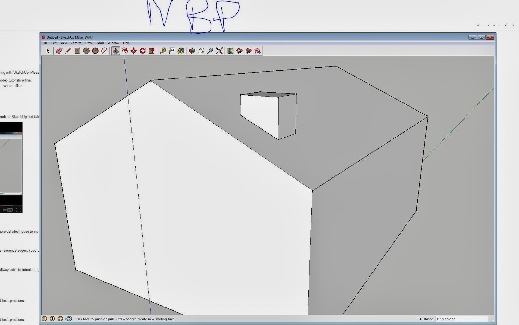Click the credits status bar icon

point(52,319)
